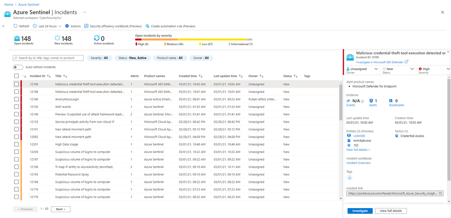Check the box for incident 12149
The image size is (451, 218).
coord(16,114)
